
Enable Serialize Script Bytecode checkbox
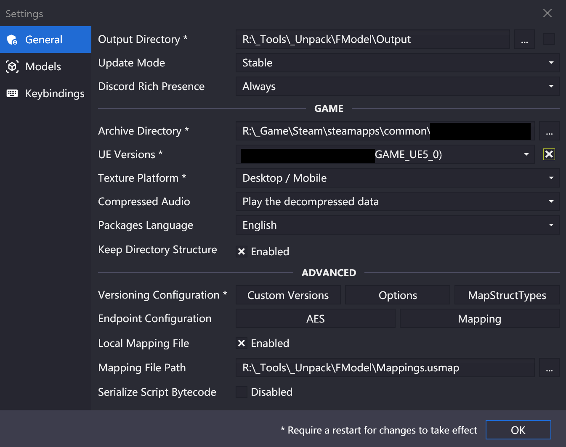tap(242, 392)
